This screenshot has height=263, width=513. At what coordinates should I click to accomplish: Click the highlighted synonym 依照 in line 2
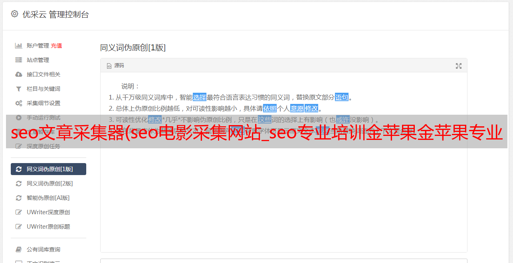pyautogui.click(x=270, y=108)
